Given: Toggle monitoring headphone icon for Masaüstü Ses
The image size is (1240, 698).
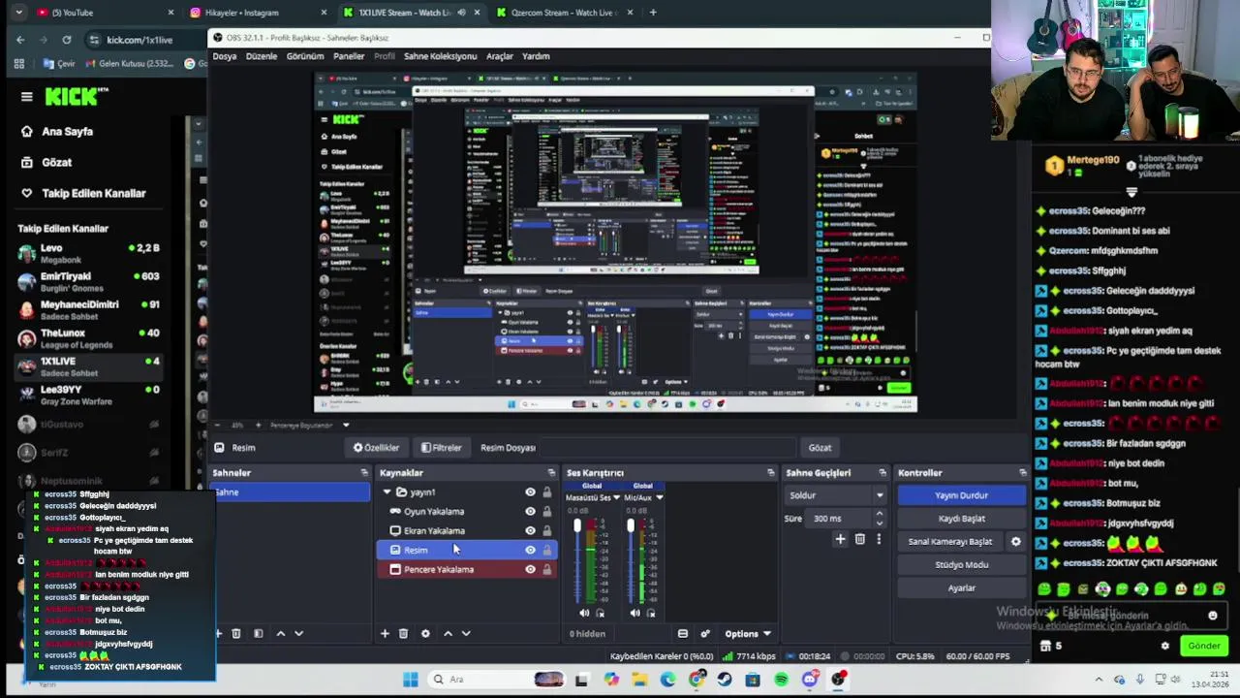Looking at the screenshot, I should pyautogui.click(x=601, y=613).
